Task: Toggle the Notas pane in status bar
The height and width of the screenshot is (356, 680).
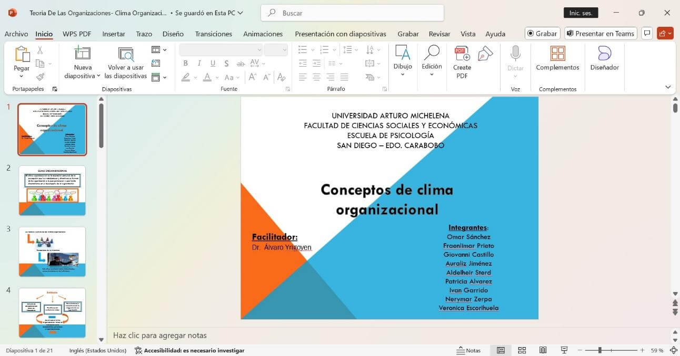Action: pos(468,350)
